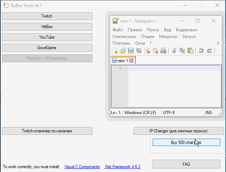Select the new 1 document tab
Screen dimensions: 226x172
pos(122,61)
